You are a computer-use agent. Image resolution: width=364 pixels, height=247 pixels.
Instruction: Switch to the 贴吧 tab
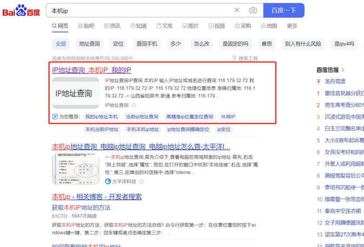click(x=86, y=26)
